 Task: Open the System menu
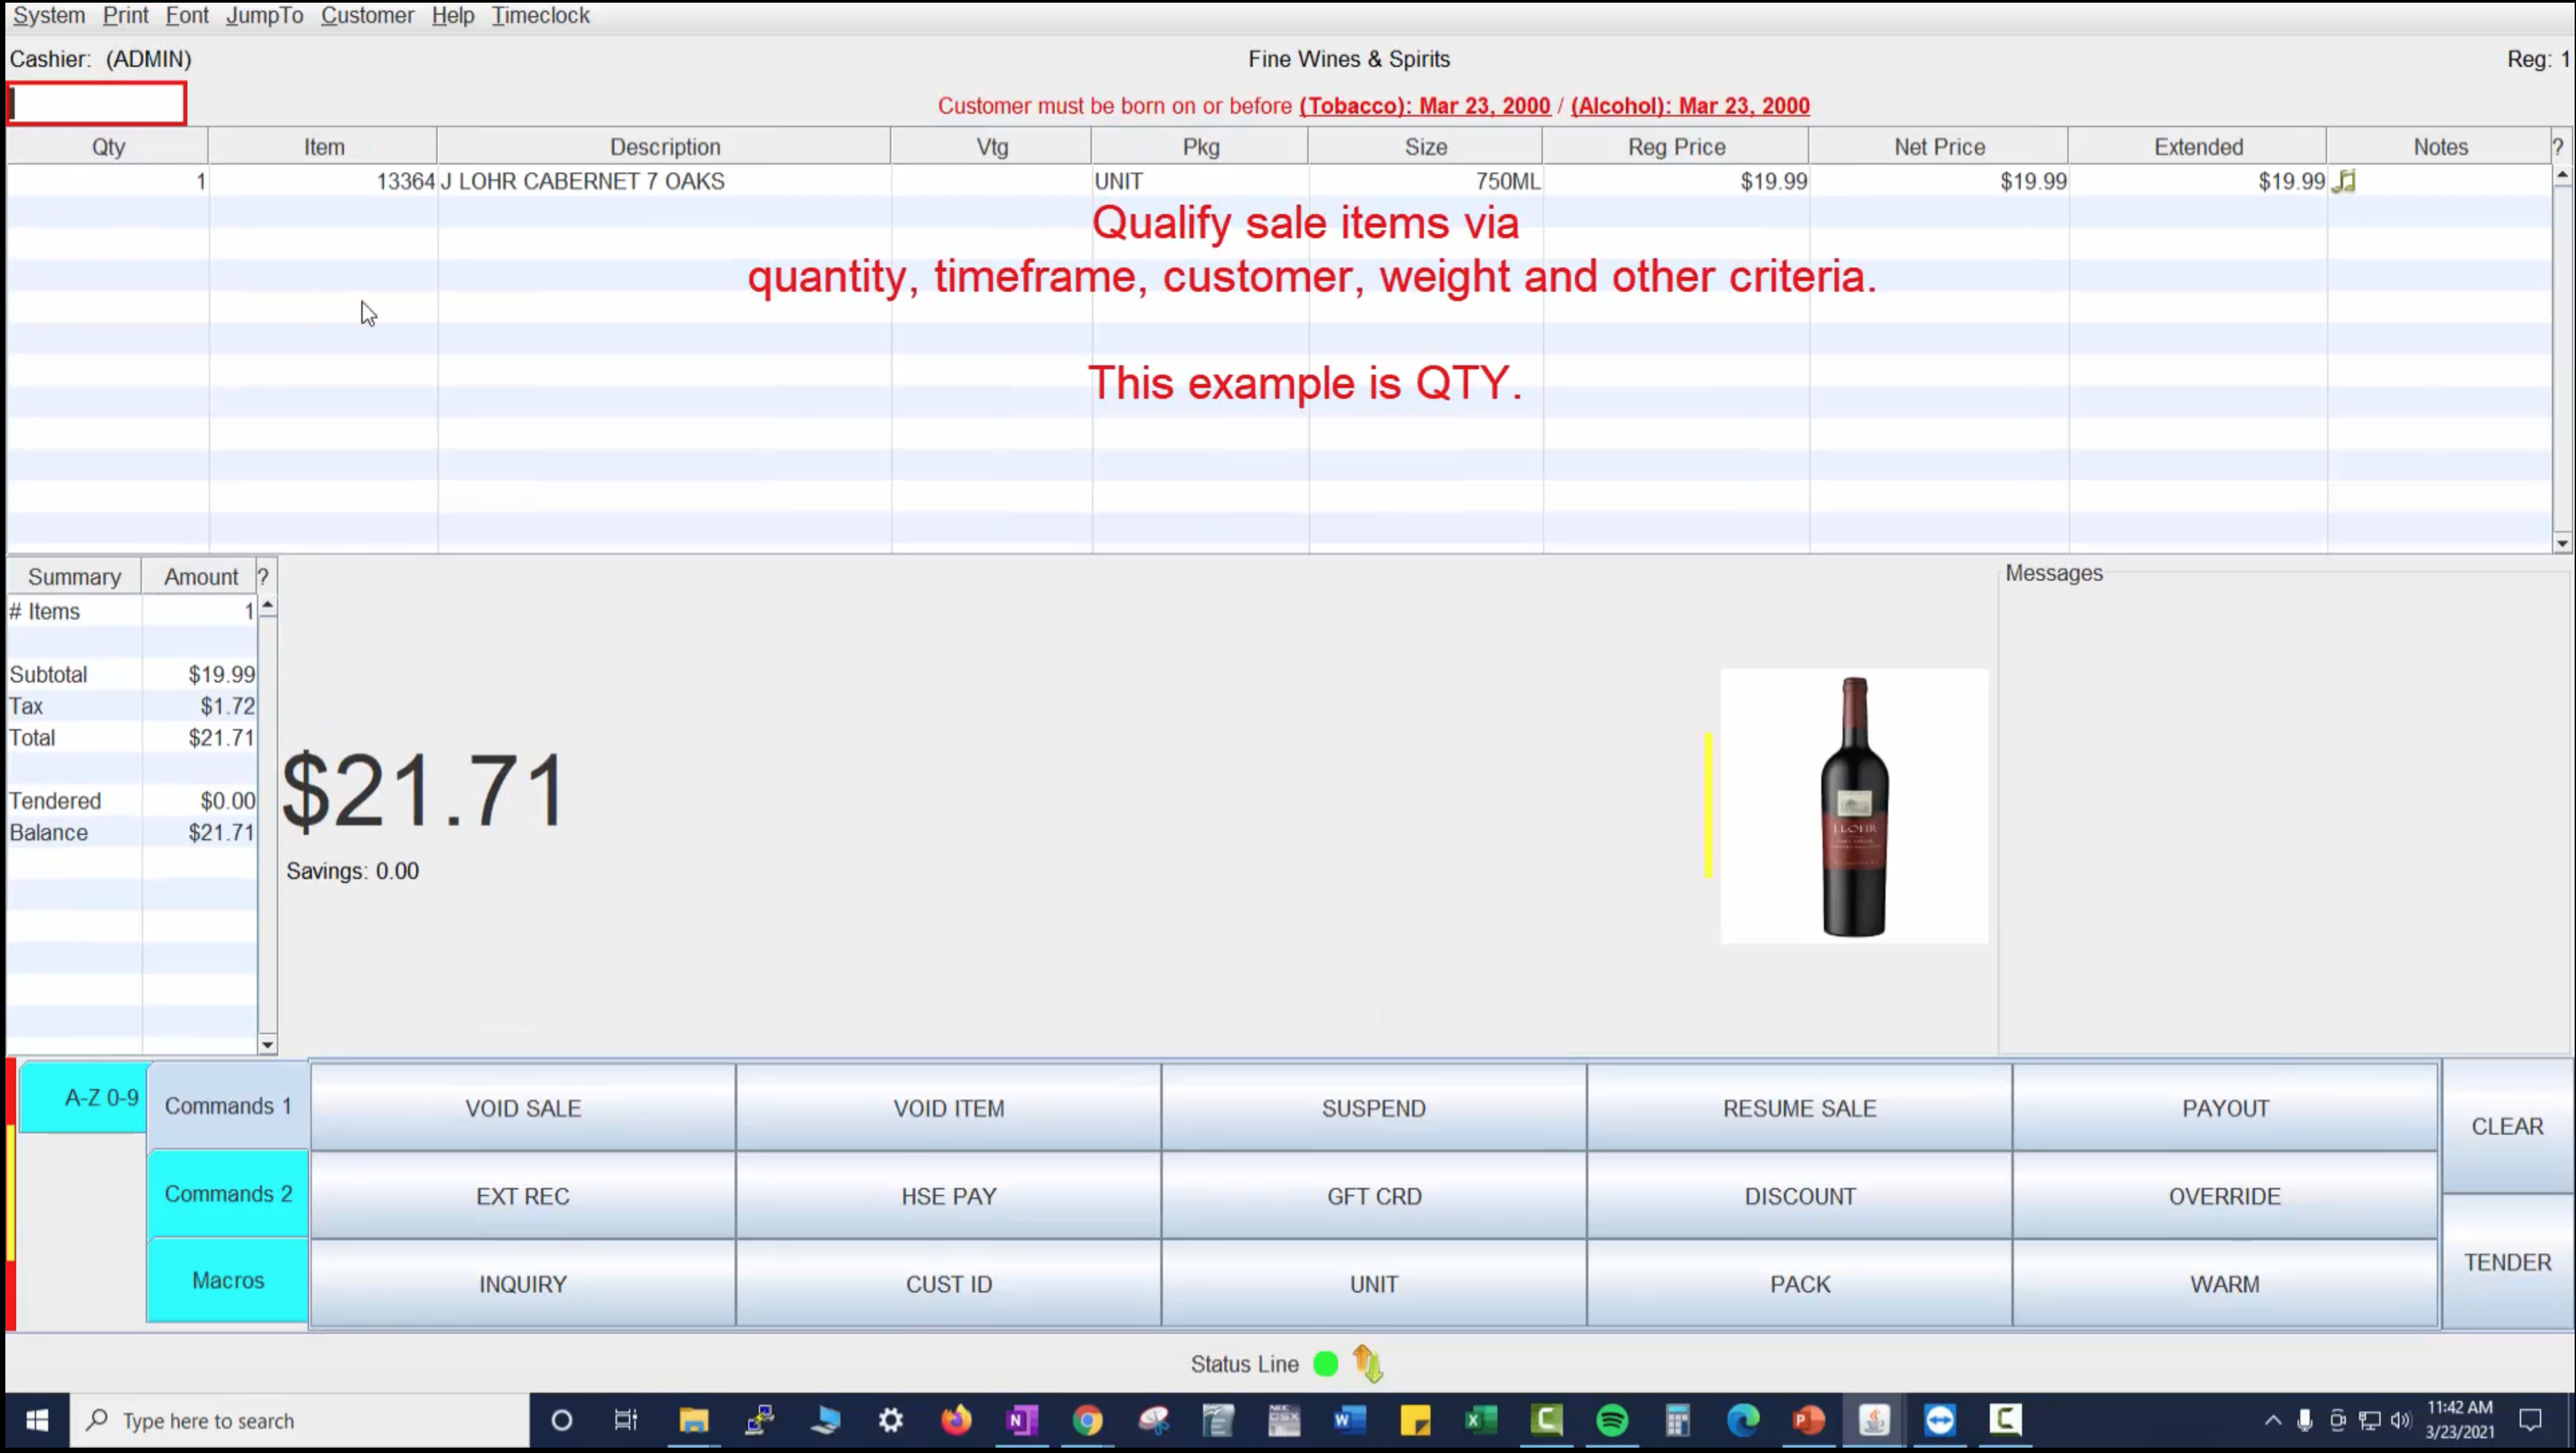click(x=48, y=15)
